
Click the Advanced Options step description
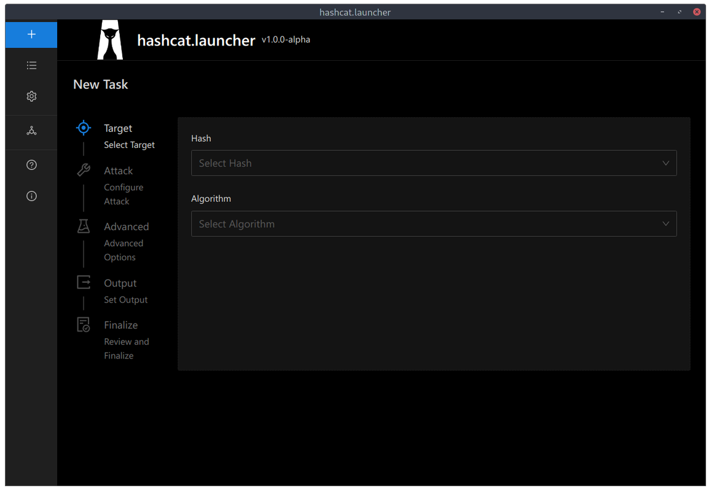pos(124,250)
